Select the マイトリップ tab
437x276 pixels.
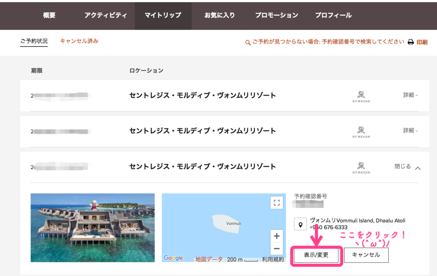pos(163,15)
